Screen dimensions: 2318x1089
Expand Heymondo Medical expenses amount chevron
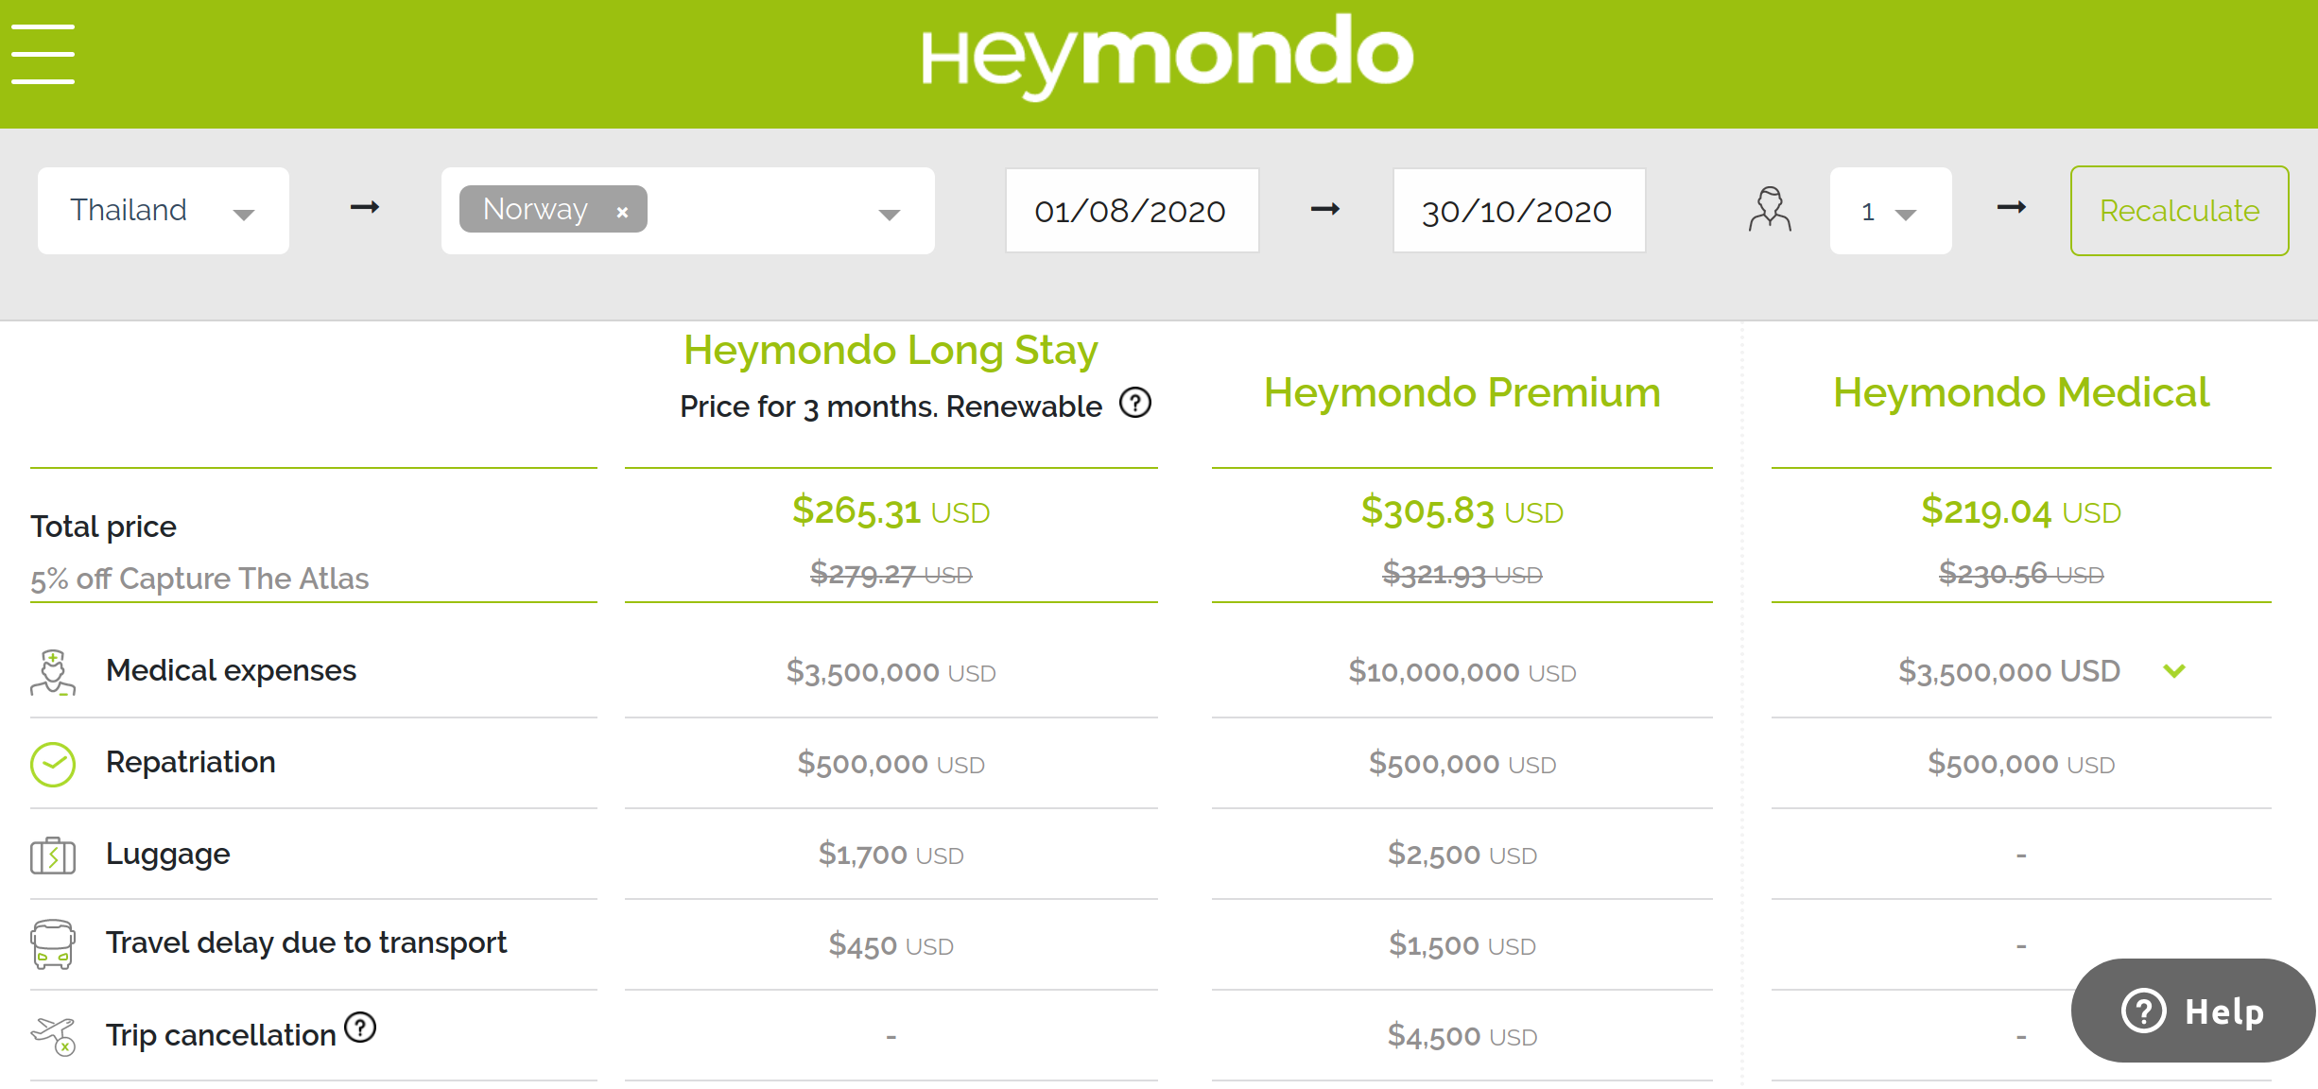[x=2174, y=671]
